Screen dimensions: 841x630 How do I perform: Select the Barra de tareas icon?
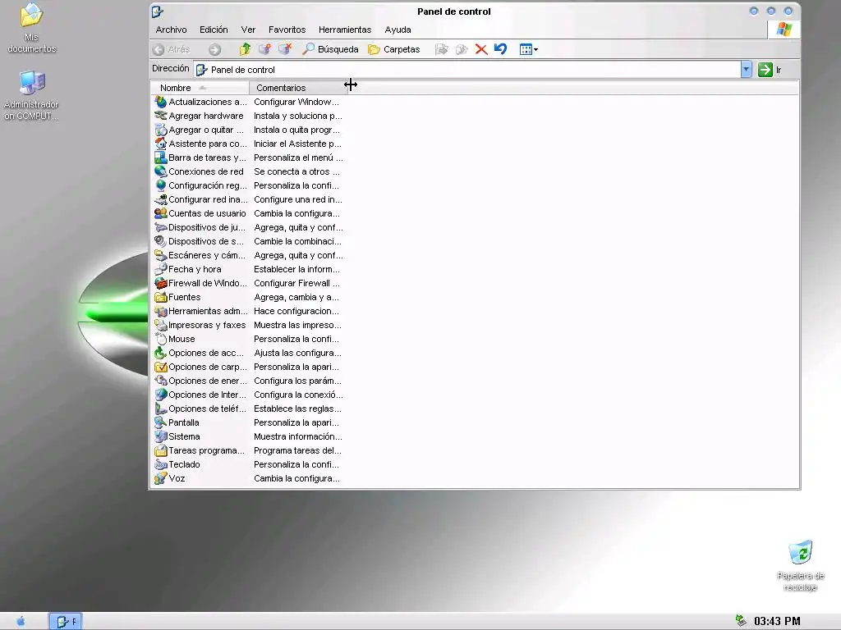point(160,157)
